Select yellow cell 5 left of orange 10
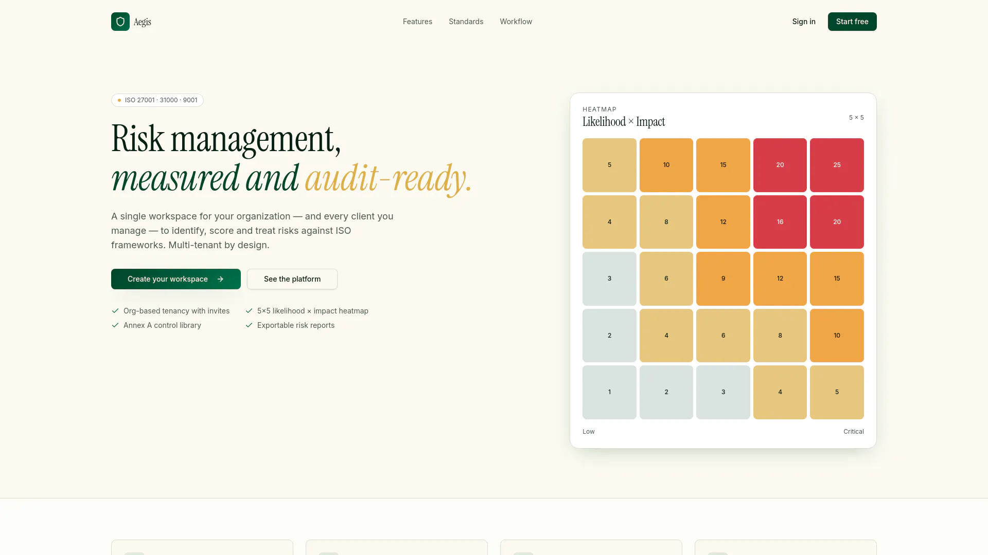Screen dimensions: 988x555 (609, 165)
